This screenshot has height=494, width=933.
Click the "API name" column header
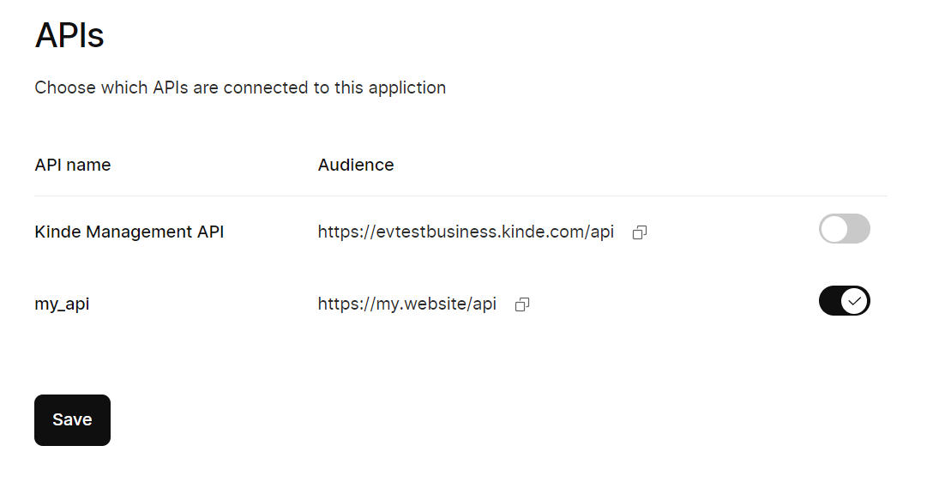[x=72, y=165]
